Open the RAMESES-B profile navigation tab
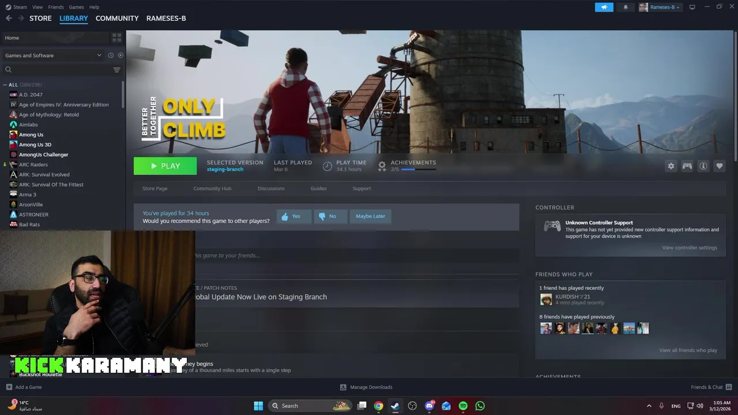This screenshot has width=738, height=415. pos(166,18)
